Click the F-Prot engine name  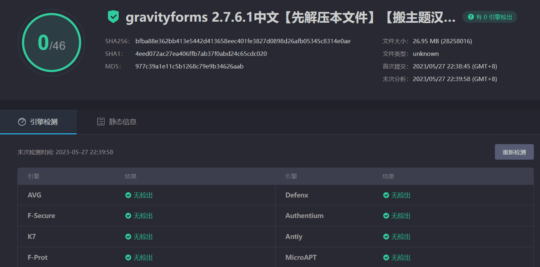click(x=38, y=258)
